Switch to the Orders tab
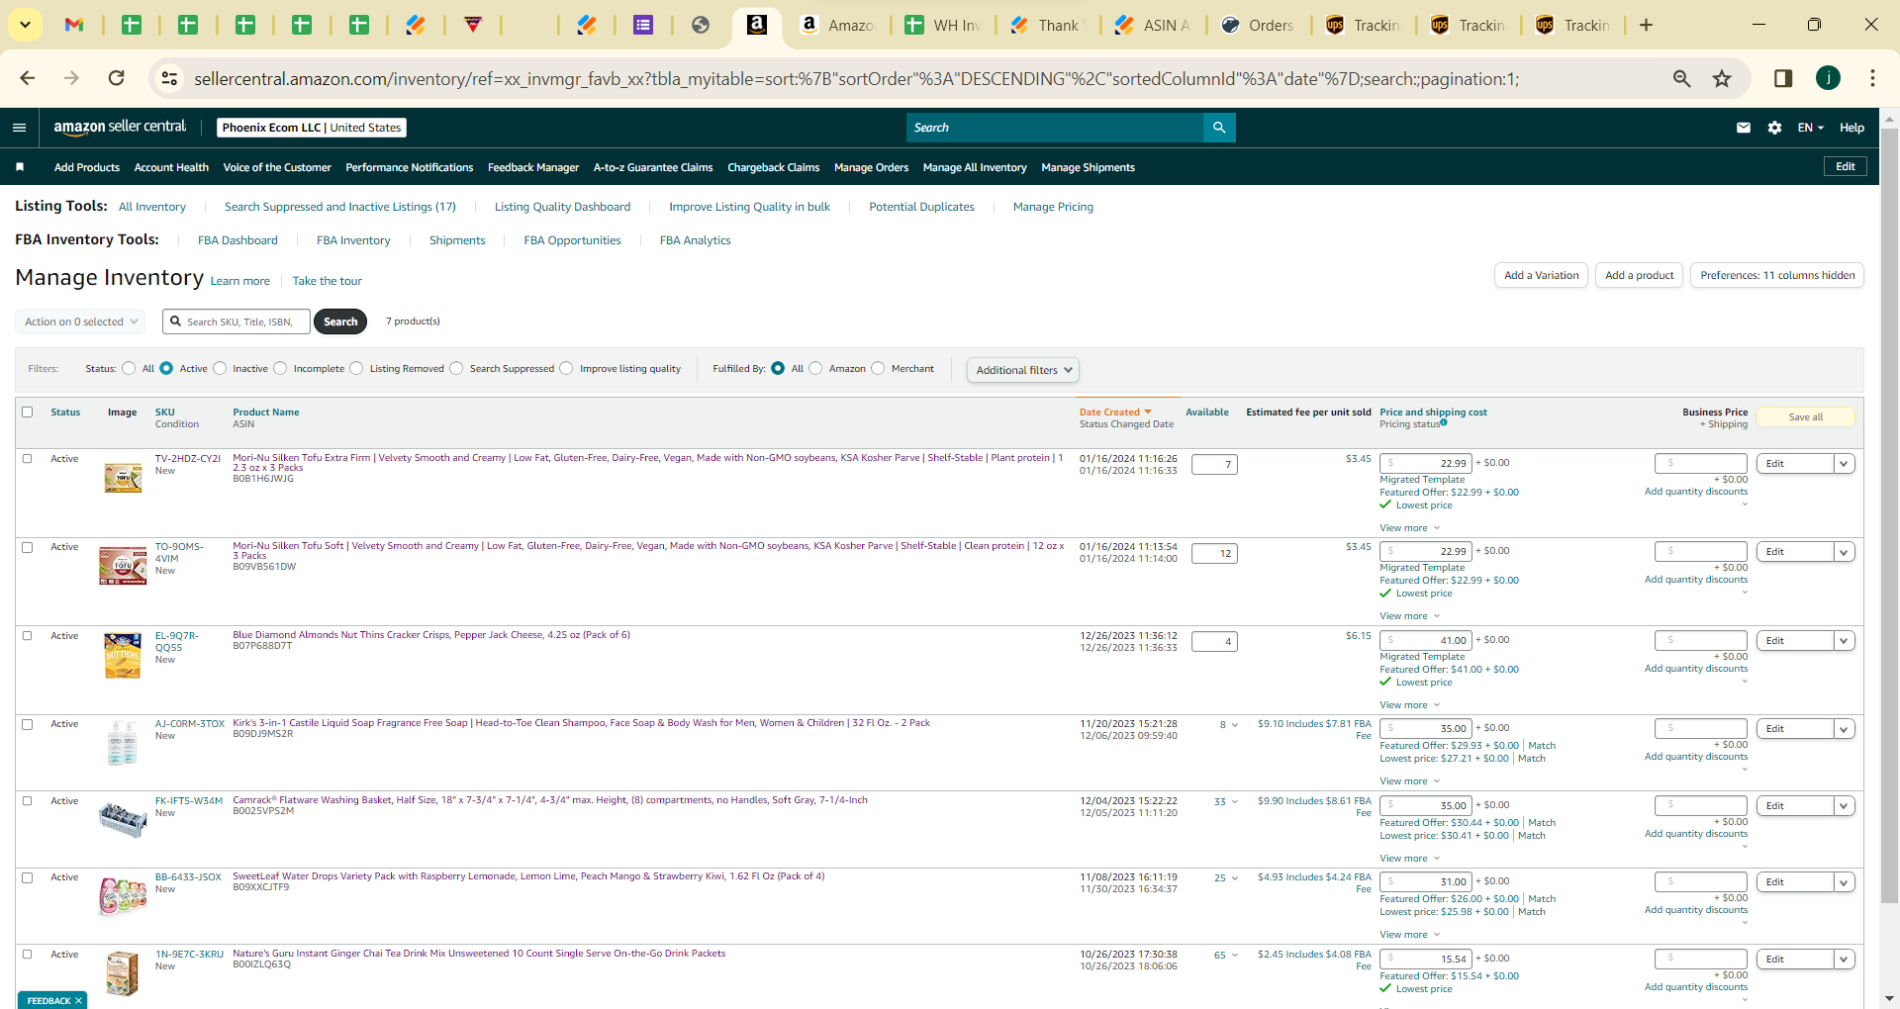This screenshot has height=1009, width=1900. pyautogui.click(x=1259, y=25)
